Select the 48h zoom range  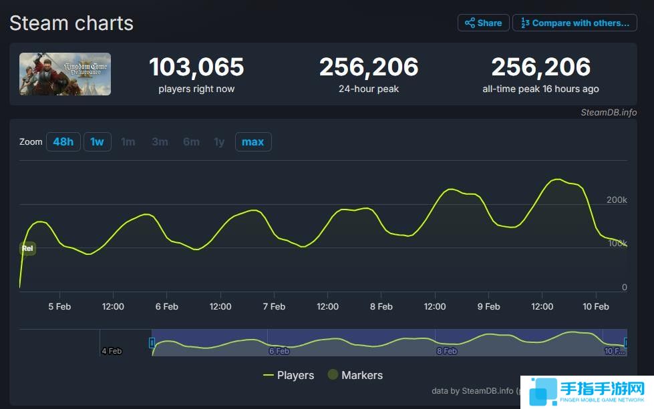63,141
